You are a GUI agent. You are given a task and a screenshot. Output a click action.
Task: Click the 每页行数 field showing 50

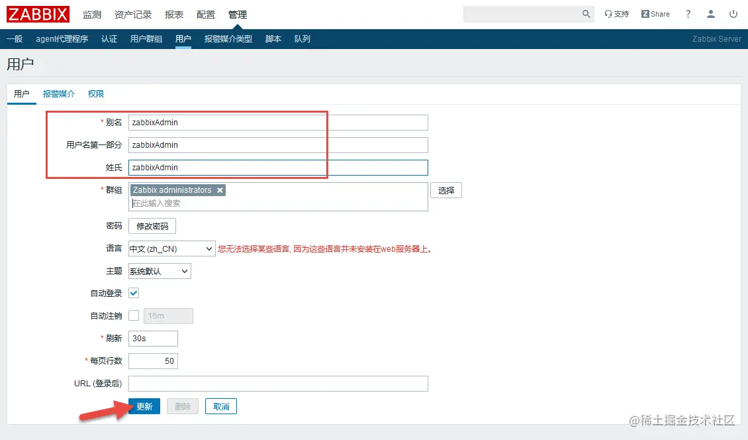(x=153, y=360)
